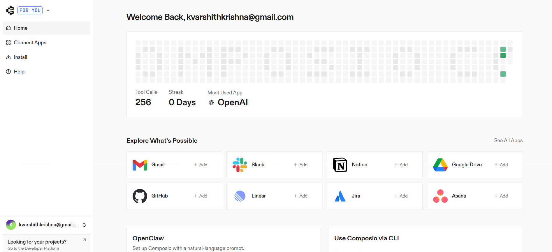Open the See All Apps link
This screenshot has width=552, height=252.
tap(508, 140)
